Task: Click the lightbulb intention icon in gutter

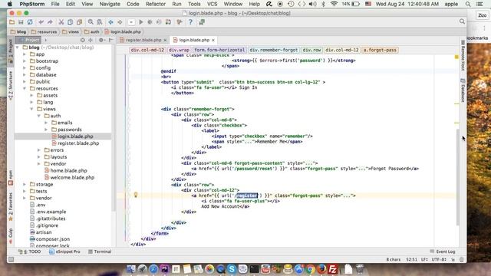Action: (136, 195)
